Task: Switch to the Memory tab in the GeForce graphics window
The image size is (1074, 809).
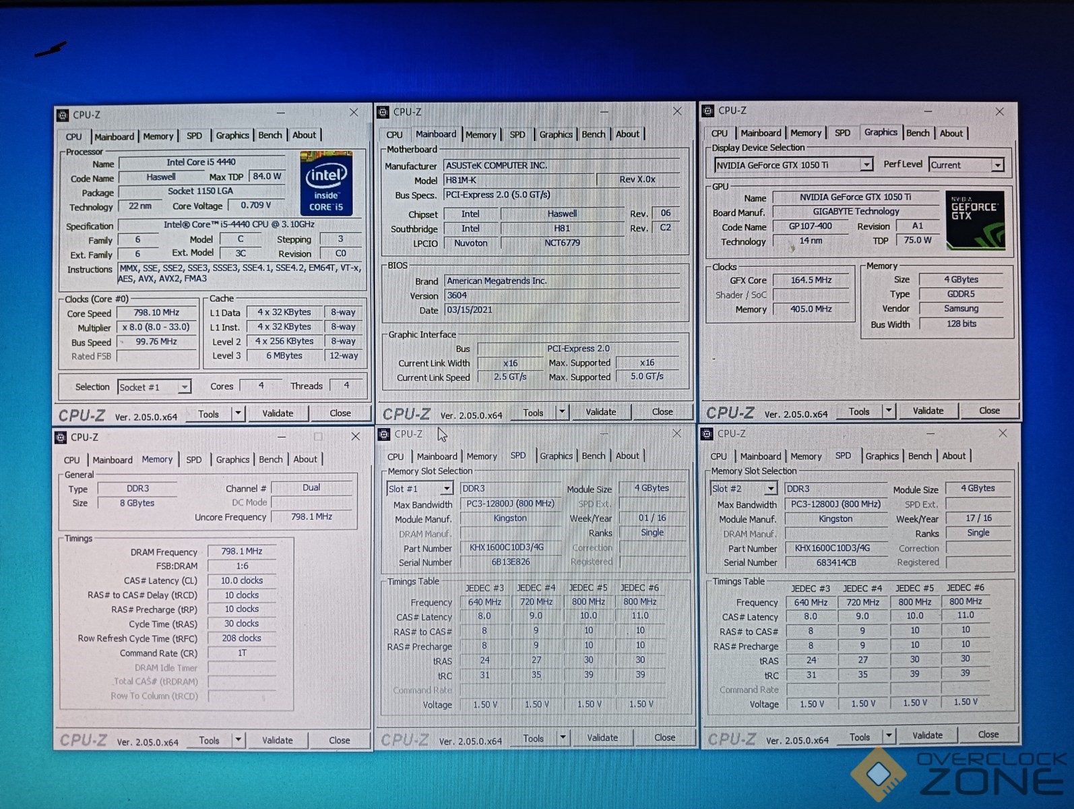Action: pyautogui.click(x=806, y=133)
